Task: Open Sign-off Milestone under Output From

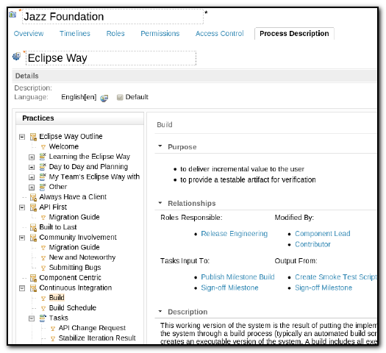Action: click(324, 288)
